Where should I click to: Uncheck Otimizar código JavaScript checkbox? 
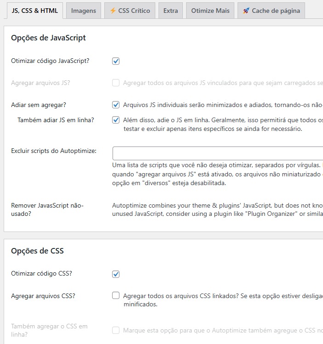pyautogui.click(x=116, y=61)
